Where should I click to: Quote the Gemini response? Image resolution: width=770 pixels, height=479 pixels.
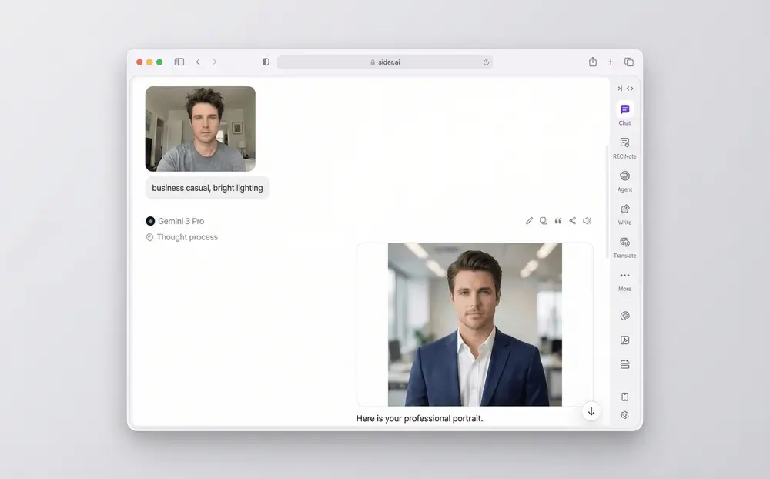pos(557,220)
